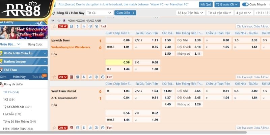Open Tỷ lệ cược CN odds-type dropdown
This screenshot has width=270, height=135.
click(227, 4)
